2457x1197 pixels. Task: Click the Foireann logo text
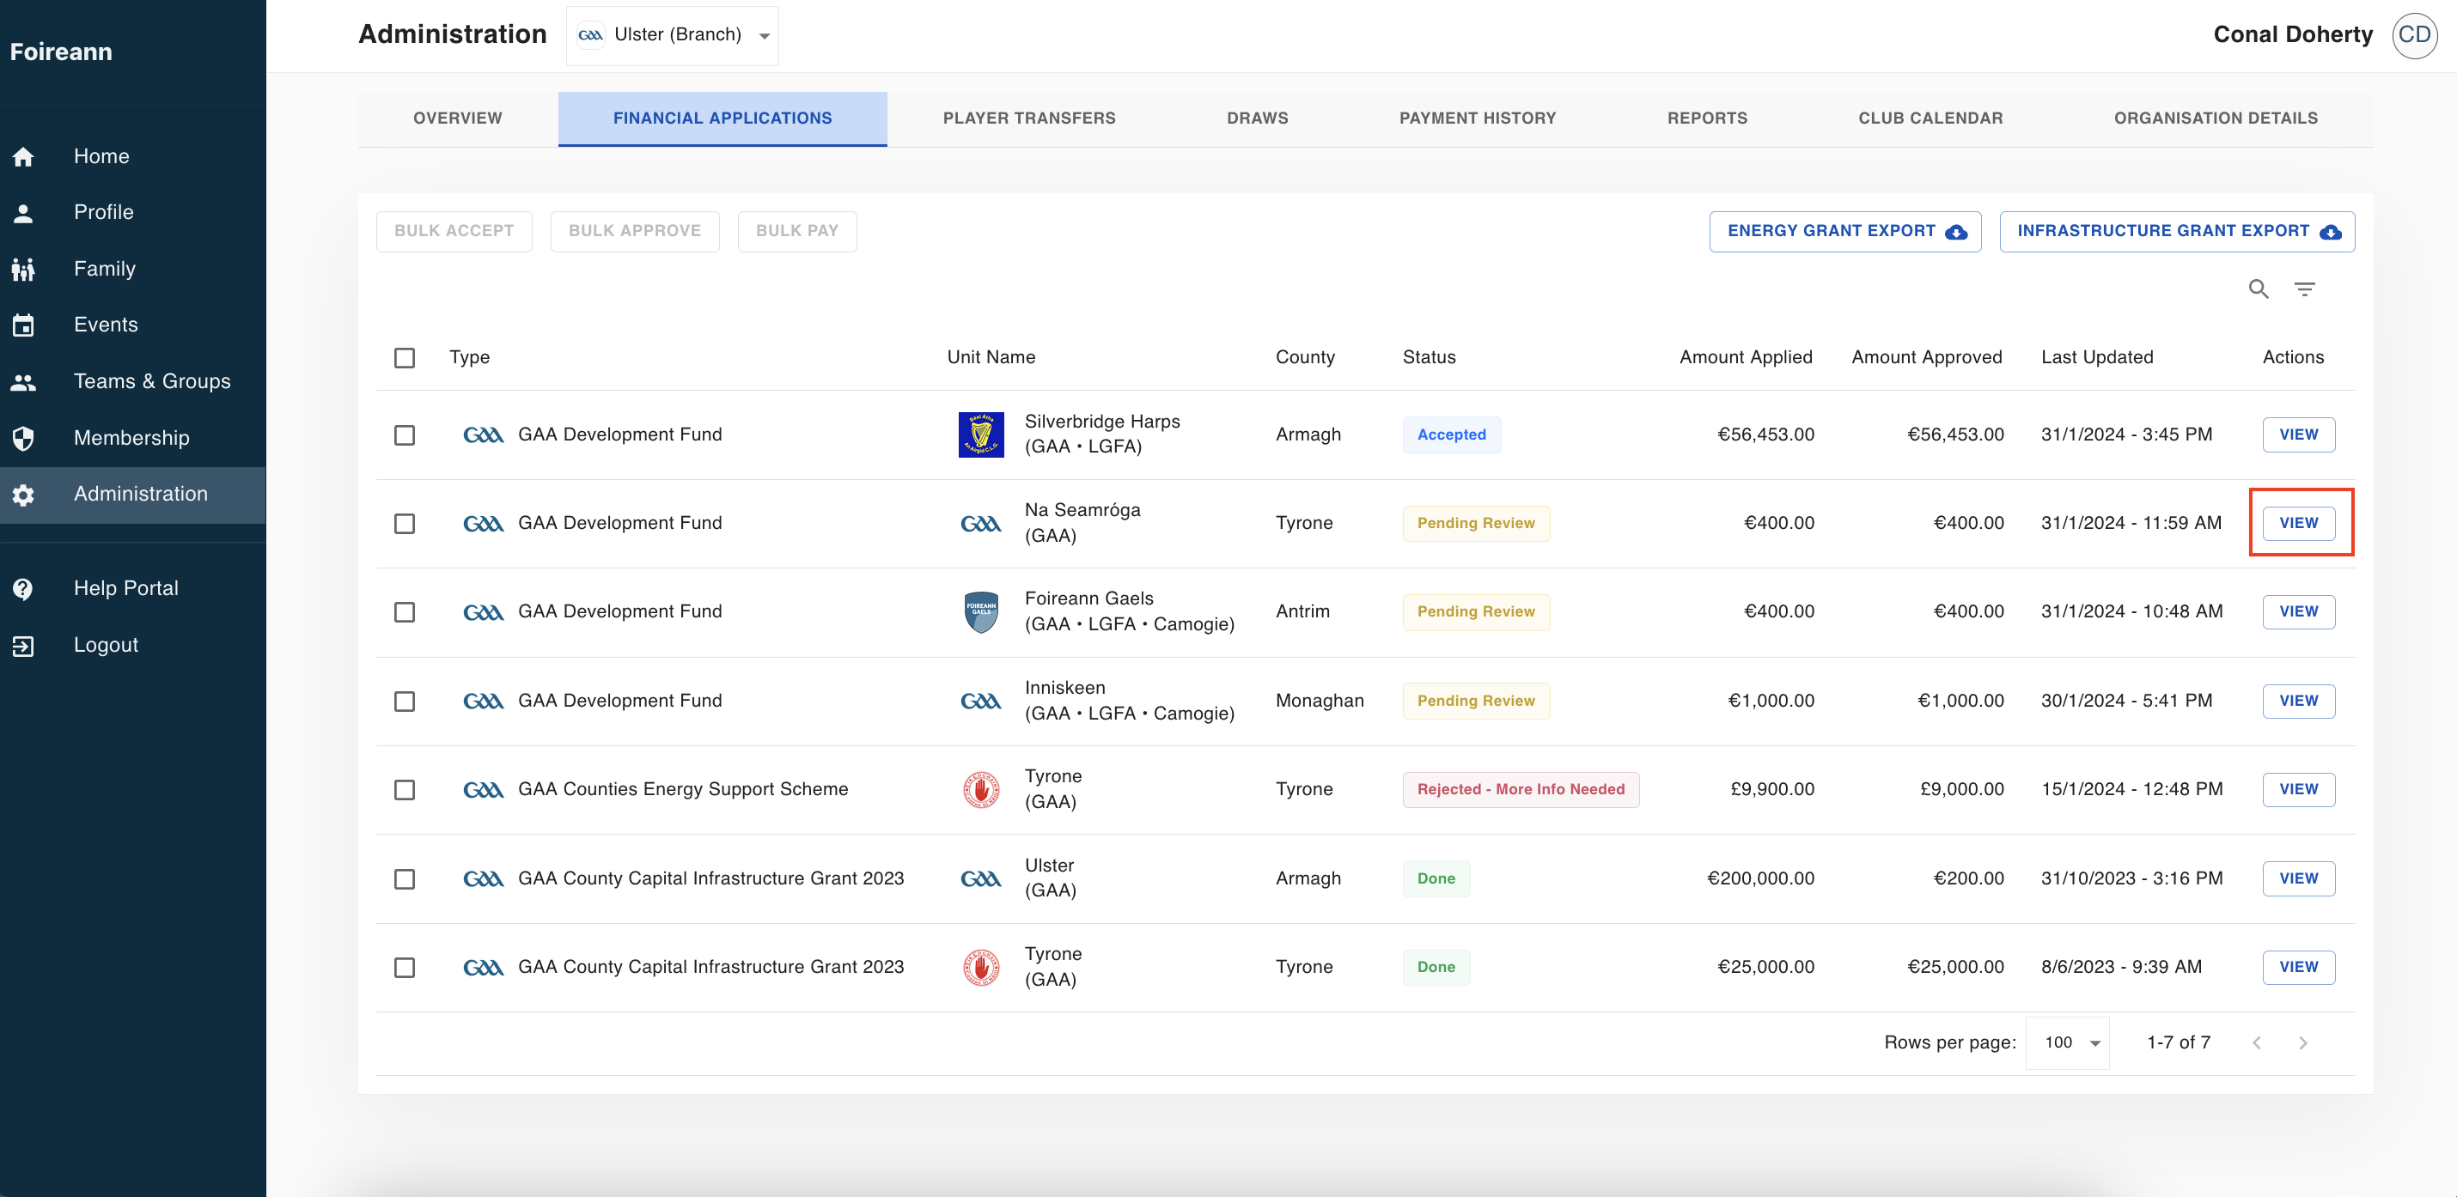(61, 52)
